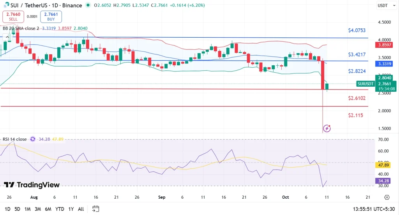Select the 1D time range
Screen dimensions: 399x215
point(7,209)
